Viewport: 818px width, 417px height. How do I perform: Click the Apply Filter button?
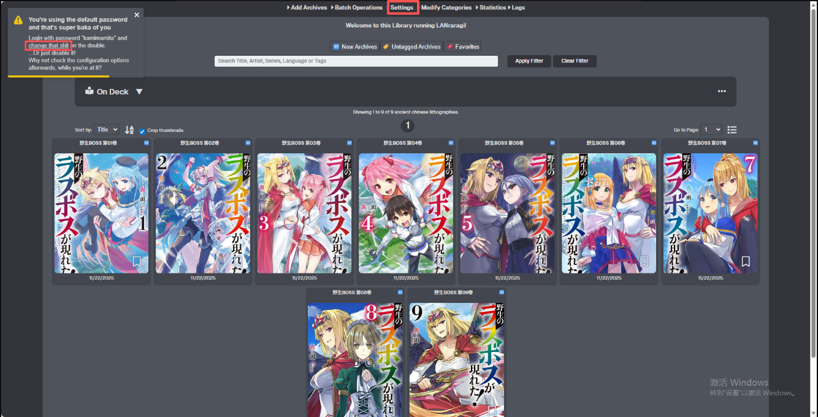529,61
